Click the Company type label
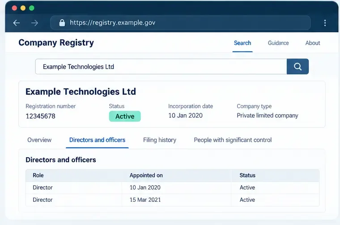This screenshot has height=225, width=340. (254, 106)
